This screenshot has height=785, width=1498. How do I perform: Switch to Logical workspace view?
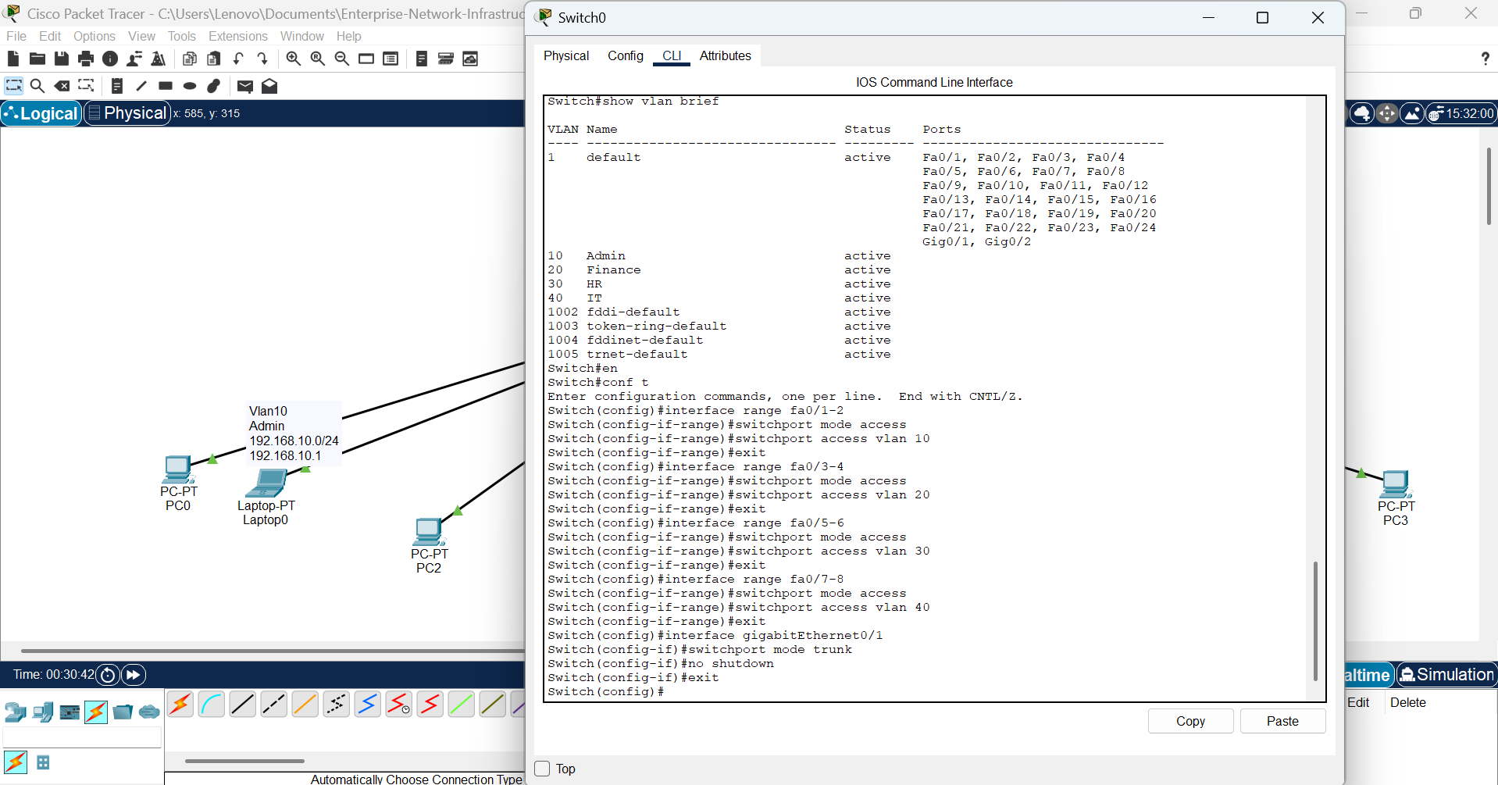[41, 113]
